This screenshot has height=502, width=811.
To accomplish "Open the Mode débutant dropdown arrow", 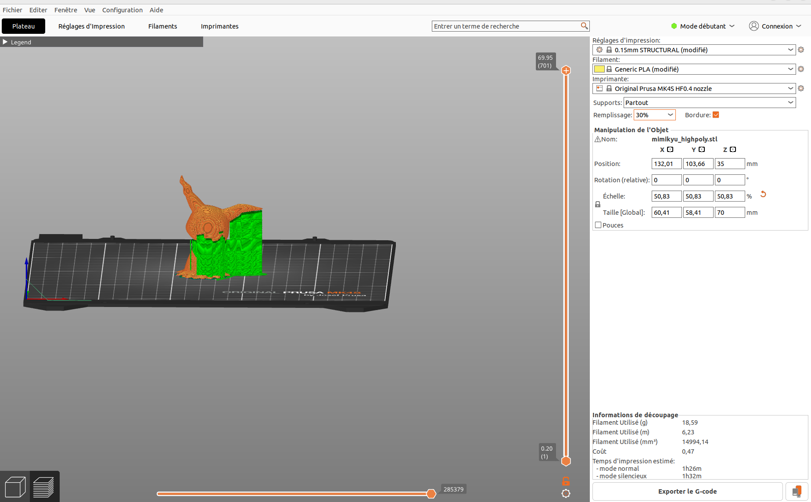I will pyautogui.click(x=732, y=26).
